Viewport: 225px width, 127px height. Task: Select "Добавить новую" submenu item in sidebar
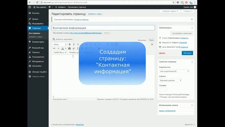click(x=36, y=37)
